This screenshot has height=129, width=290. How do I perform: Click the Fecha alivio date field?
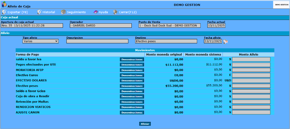pos(213,41)
